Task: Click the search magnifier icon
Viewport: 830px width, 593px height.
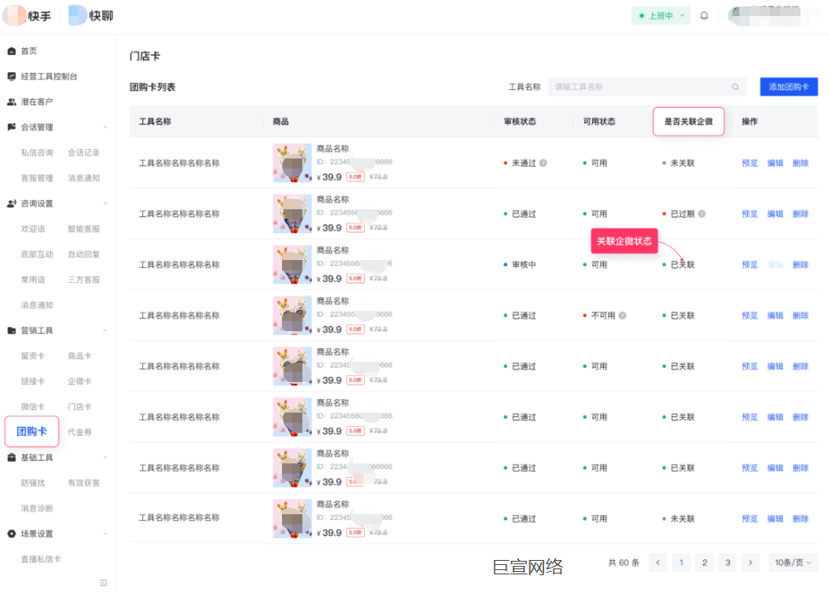Action: 735,86
